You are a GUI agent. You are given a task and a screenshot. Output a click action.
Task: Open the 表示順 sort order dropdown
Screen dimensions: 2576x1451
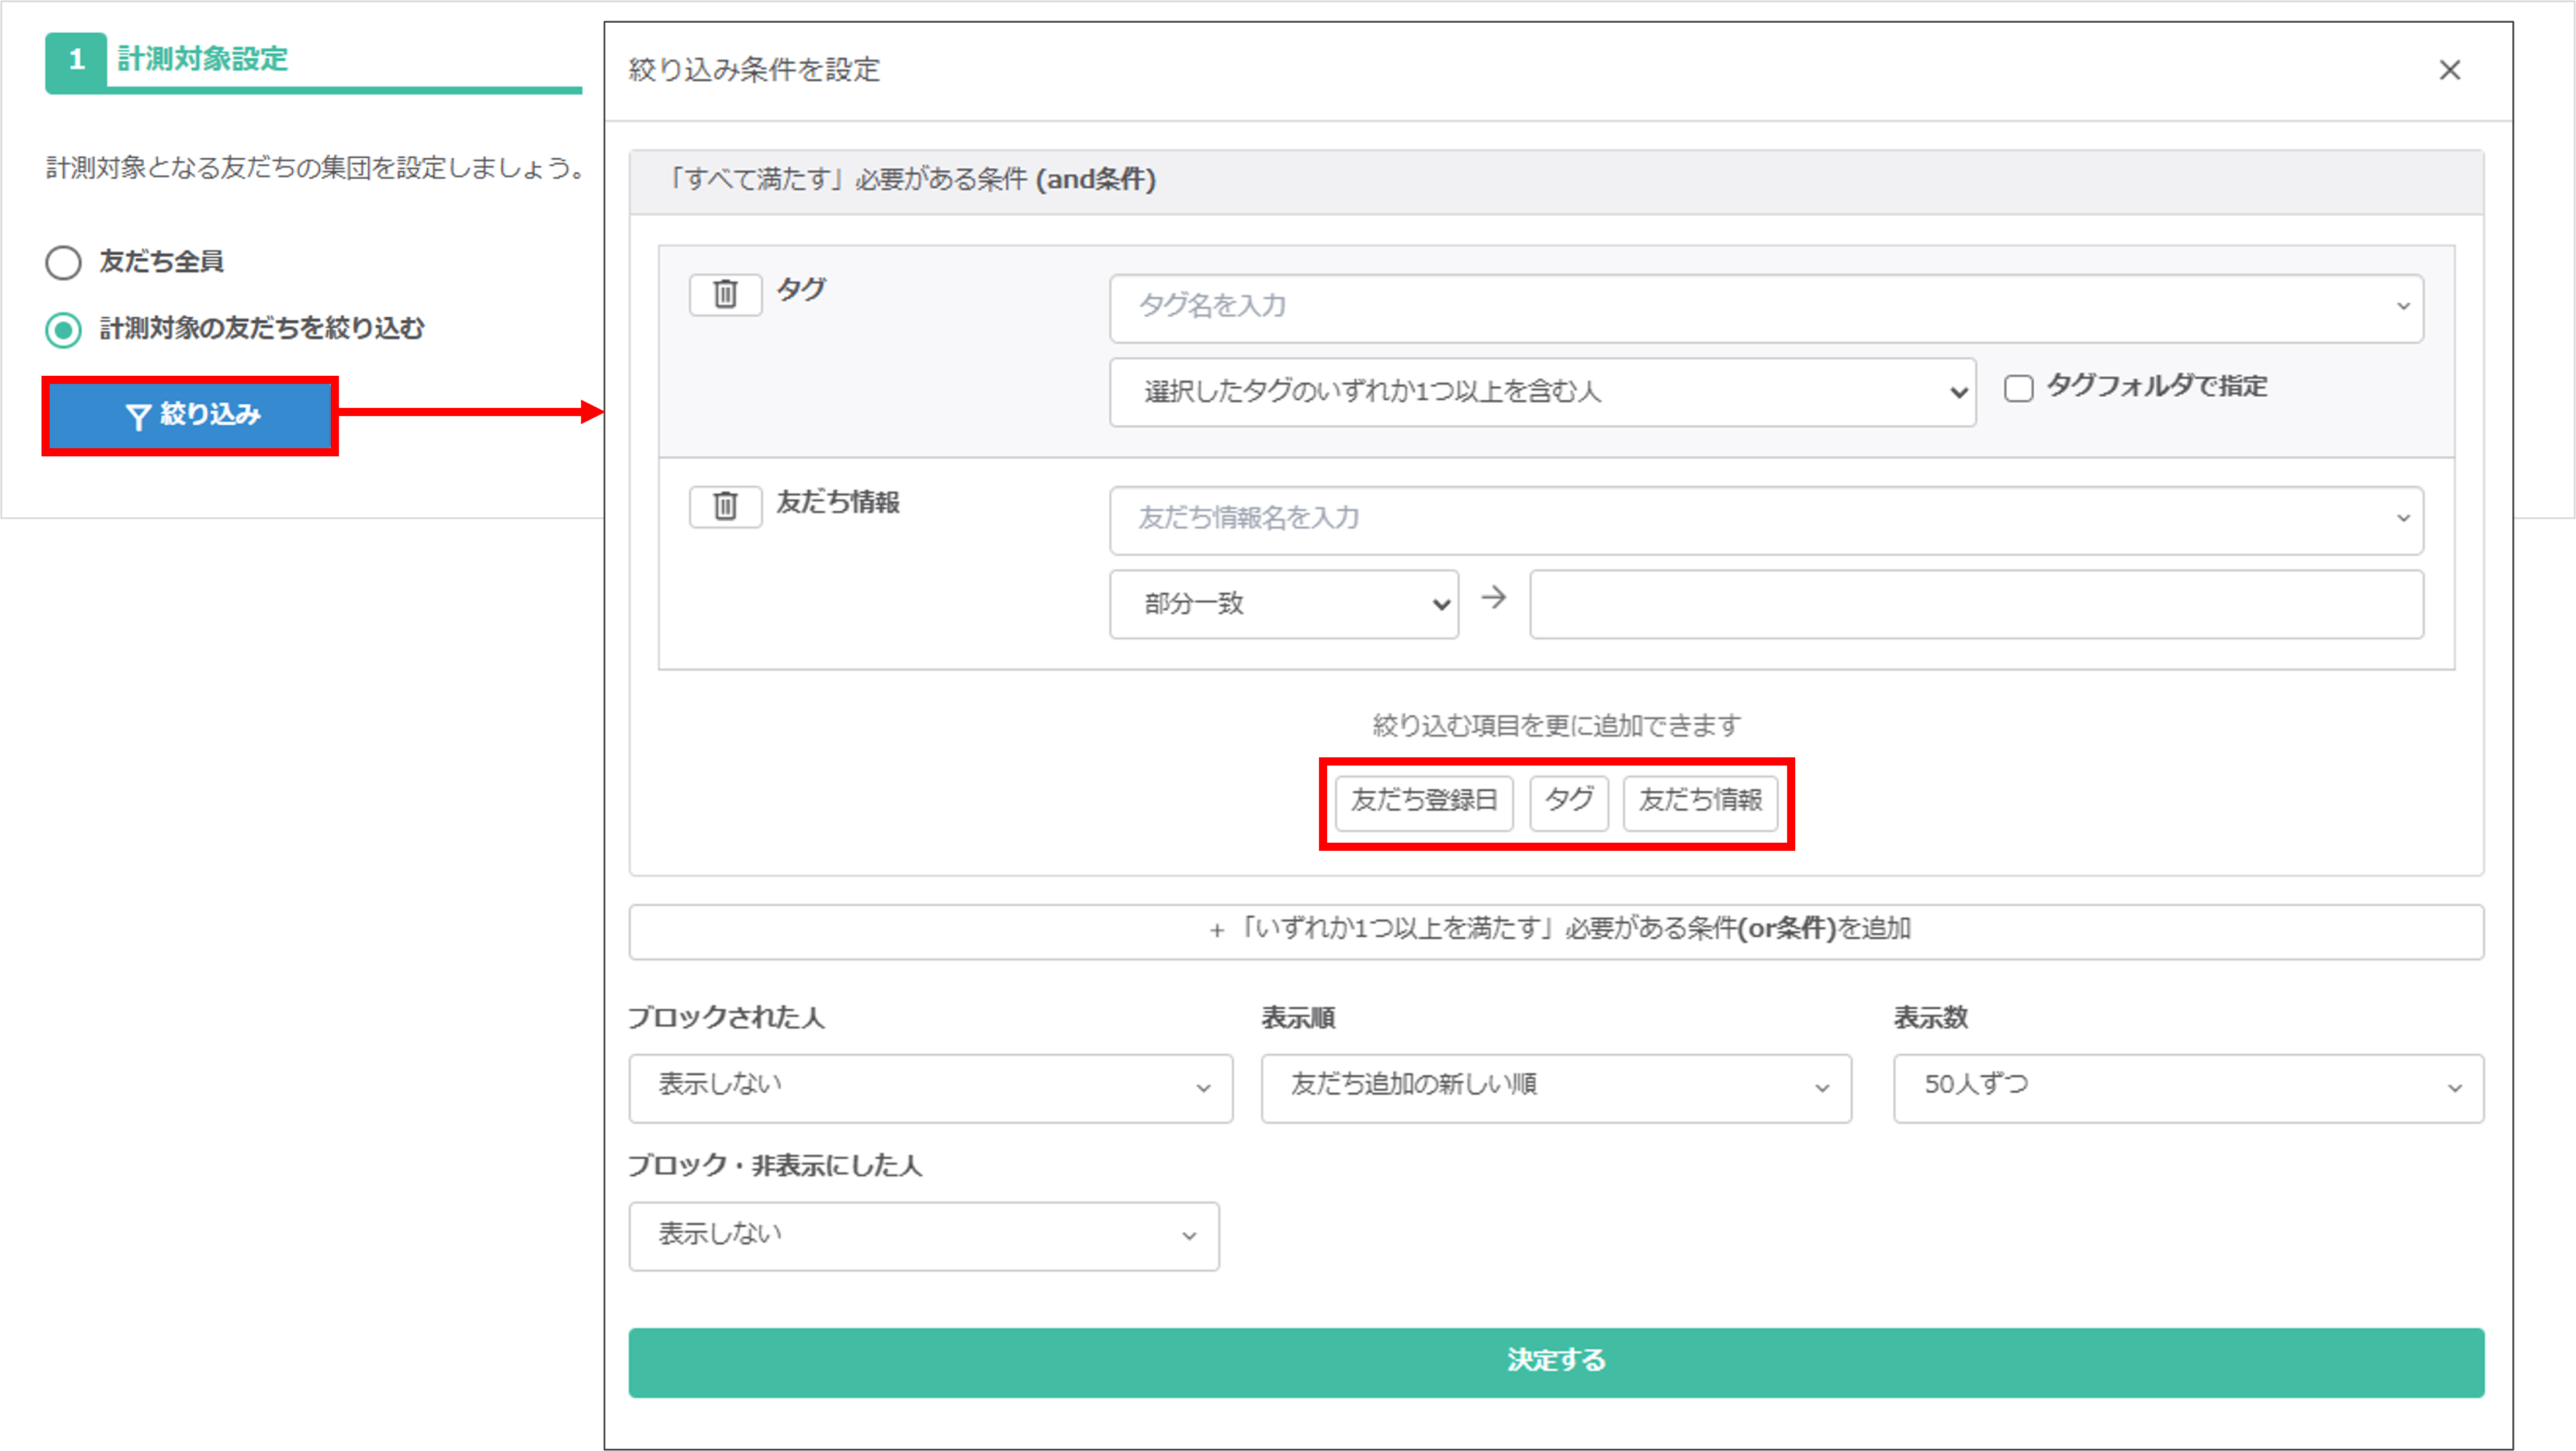pyautogui.click(x=1555, y=1087)
